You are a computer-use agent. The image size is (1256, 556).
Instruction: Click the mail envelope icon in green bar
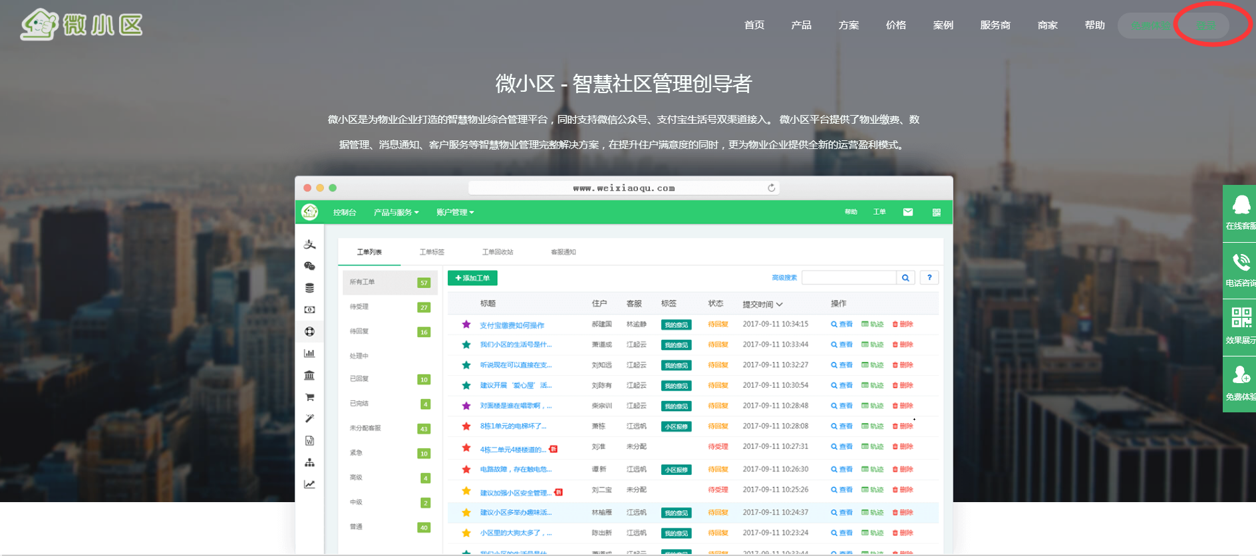(907, 212)
